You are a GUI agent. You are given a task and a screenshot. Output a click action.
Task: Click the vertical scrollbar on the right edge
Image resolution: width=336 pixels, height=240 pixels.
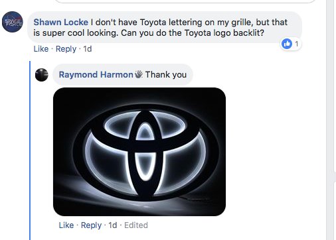331,120
